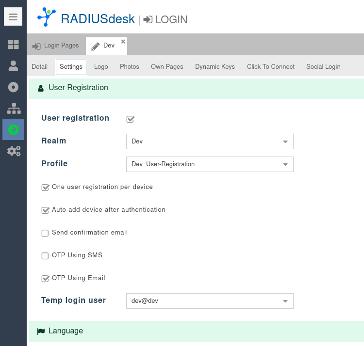Close the Dev tab
The image size is (364, 346).
pos(123,42)
